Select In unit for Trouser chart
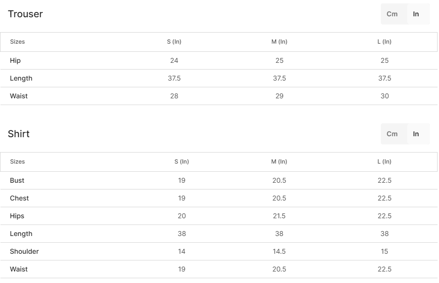The width and height of the screenshot is (439, 283). coord(416,14)
